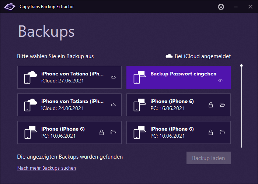258x184 pixels.
Task: Open folder icon on bottom-right 10.06.2021 backup
Action: [x=222, y=132]
